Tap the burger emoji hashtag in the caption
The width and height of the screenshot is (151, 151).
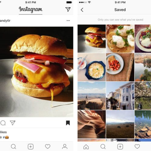[x=6, y=137]
